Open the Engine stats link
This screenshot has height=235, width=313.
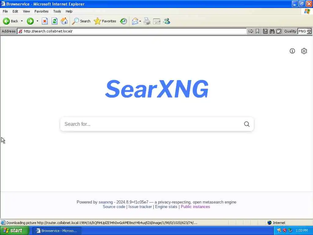click(166, 207)
